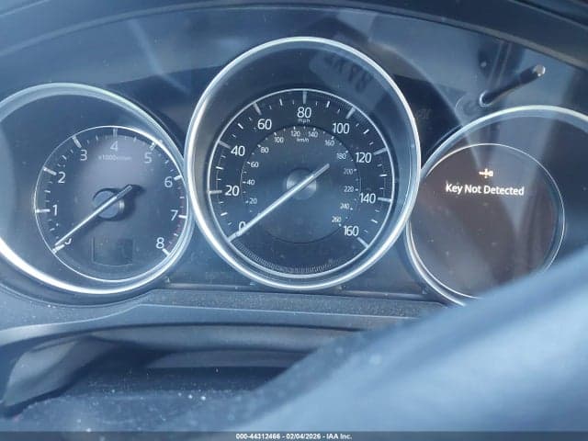Click the outer 40 mph speedometer number
This screenshot has height=441, width=588.
coord(238,151)
